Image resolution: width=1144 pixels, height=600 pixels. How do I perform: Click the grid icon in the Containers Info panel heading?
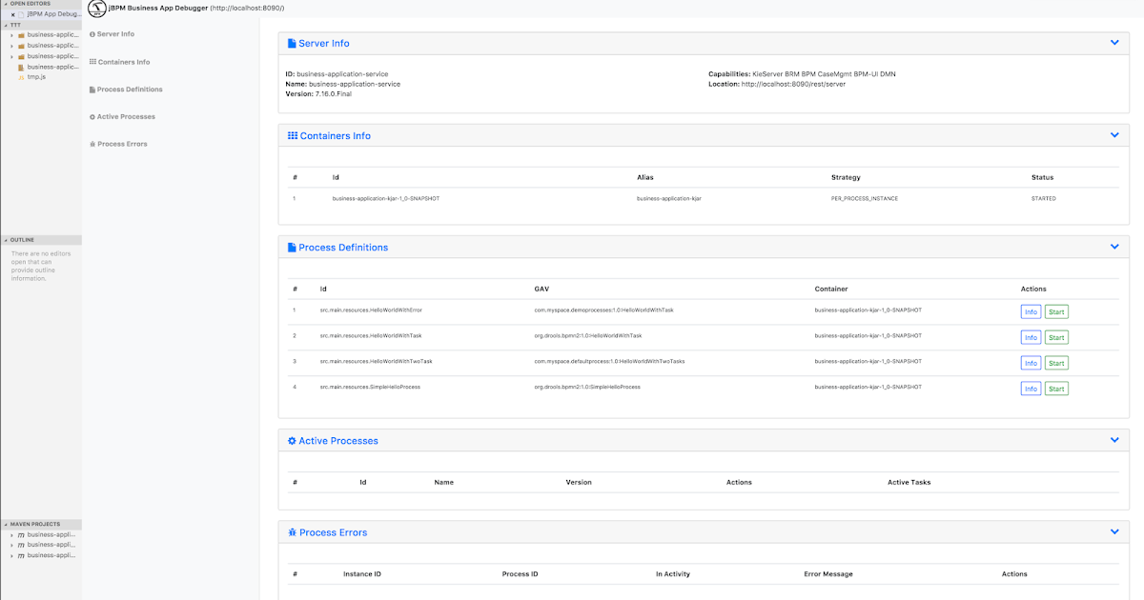(293, 136)
